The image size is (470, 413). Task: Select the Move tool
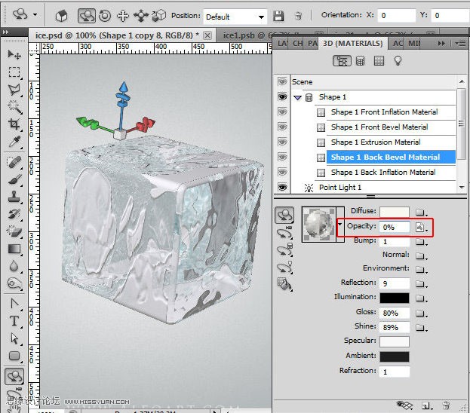coord(14,54)
